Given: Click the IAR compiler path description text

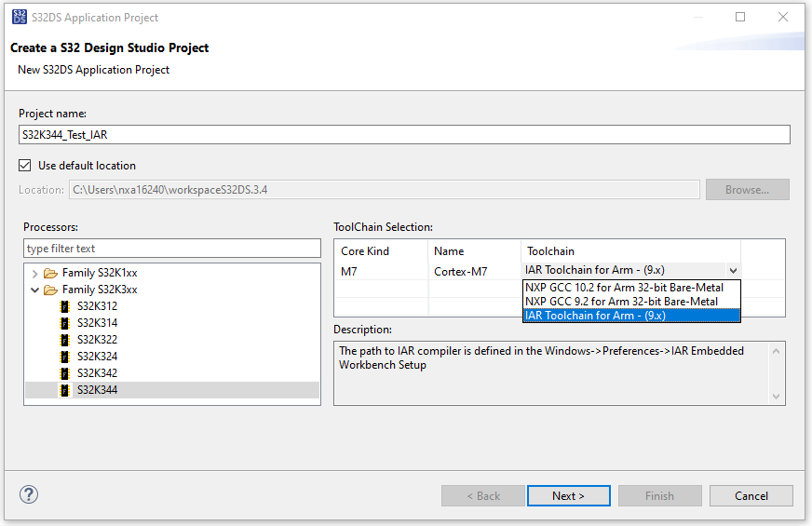Looking at the screenshot, I should pyautogui.click(x=541, y=357).
